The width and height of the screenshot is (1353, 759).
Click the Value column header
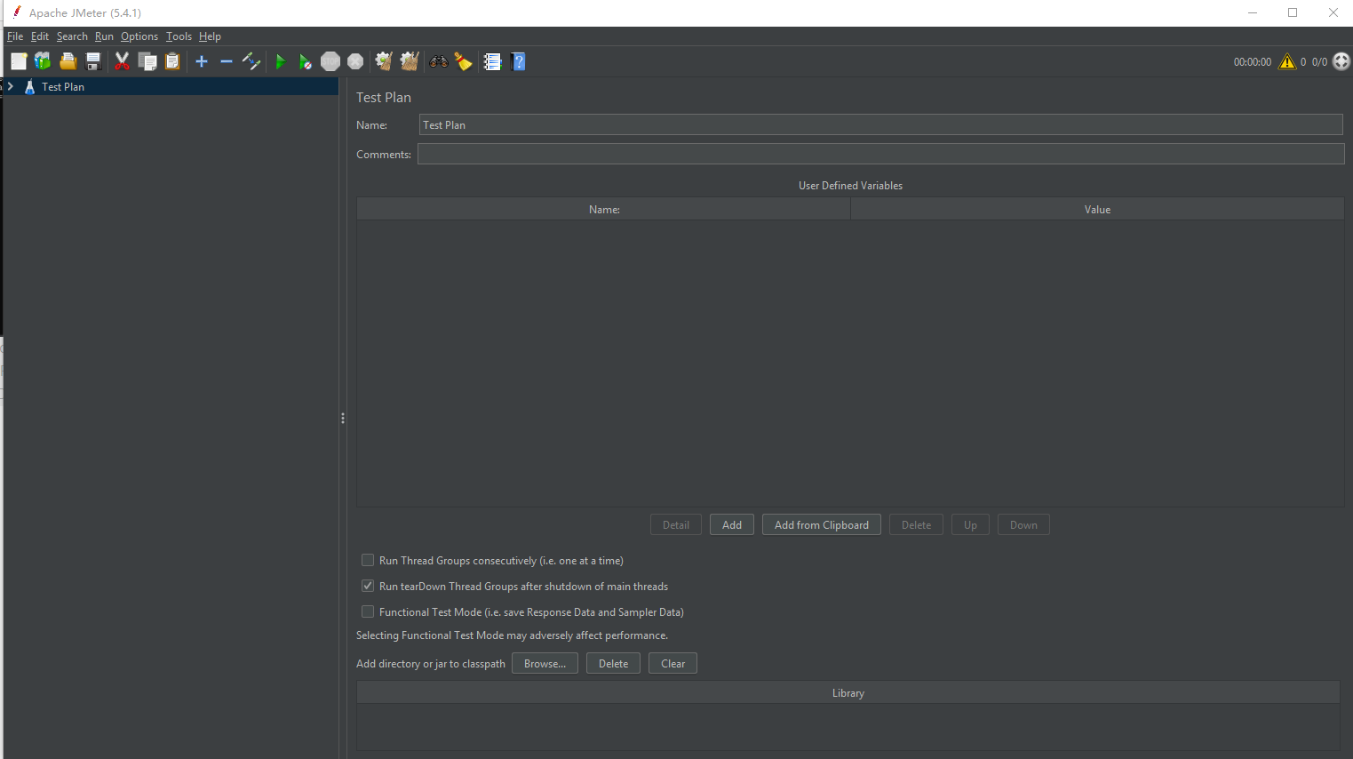coord(1097,209)
